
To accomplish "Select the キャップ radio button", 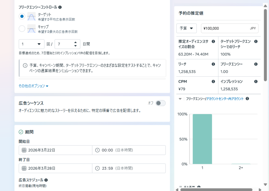I will click(x=22, y=29).
